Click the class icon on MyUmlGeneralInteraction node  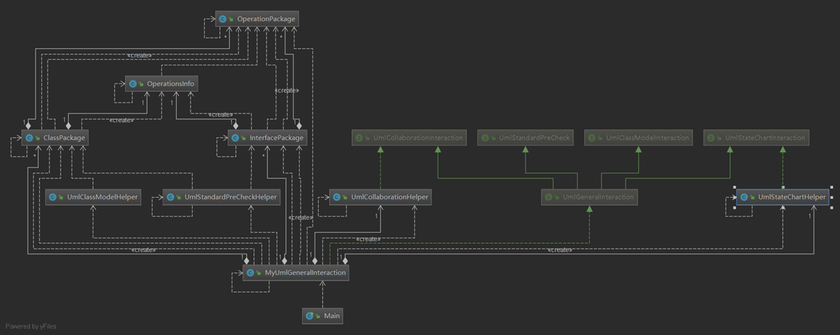(251, 272)
